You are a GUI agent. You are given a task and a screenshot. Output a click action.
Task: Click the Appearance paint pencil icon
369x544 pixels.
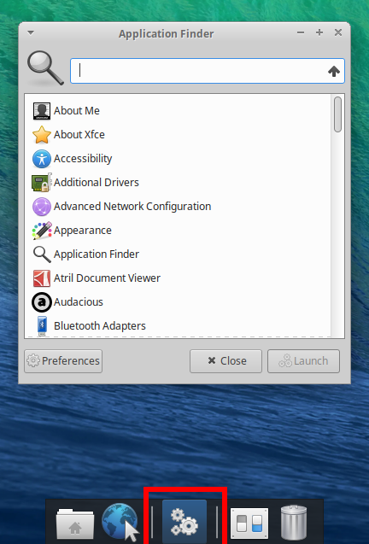(x=42, y=231)
